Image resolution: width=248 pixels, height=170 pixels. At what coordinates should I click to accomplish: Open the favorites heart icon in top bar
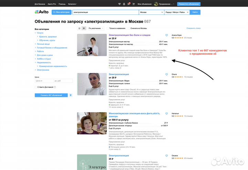click(120, 4)
